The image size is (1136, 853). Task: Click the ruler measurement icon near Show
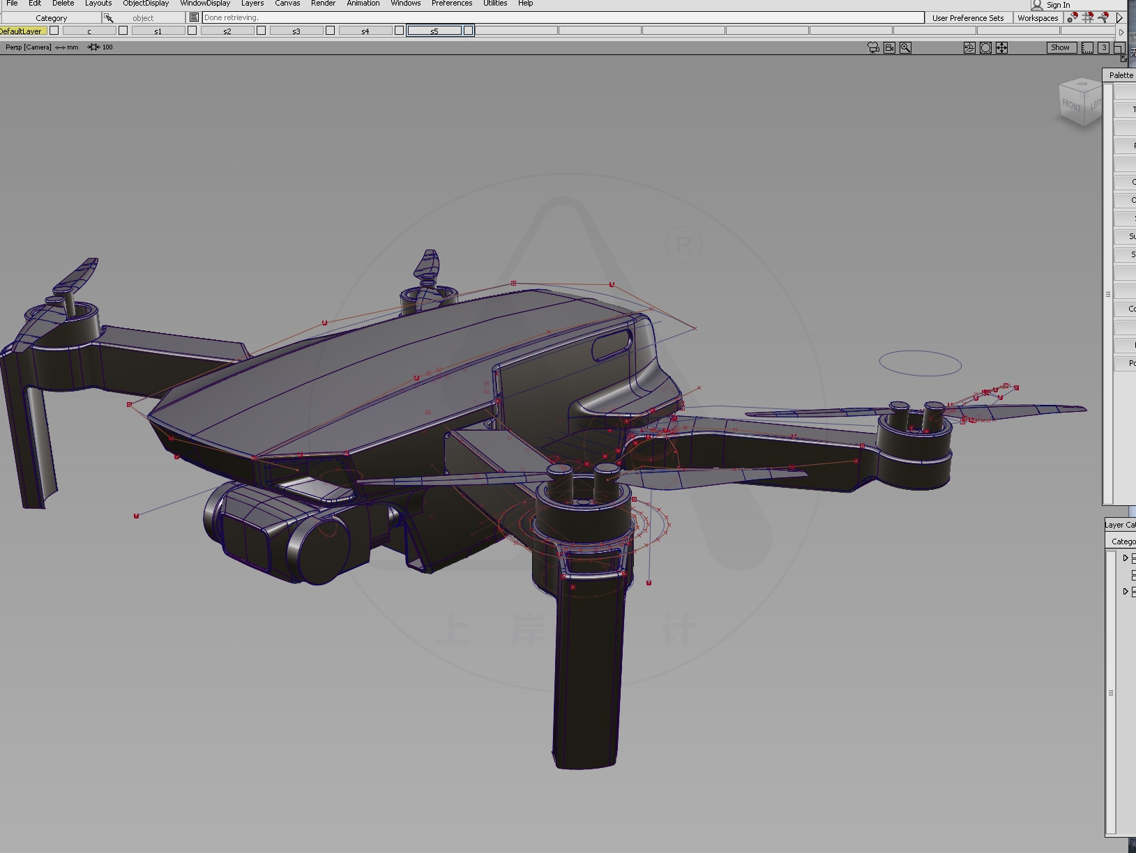click(x=1087, y=48)
